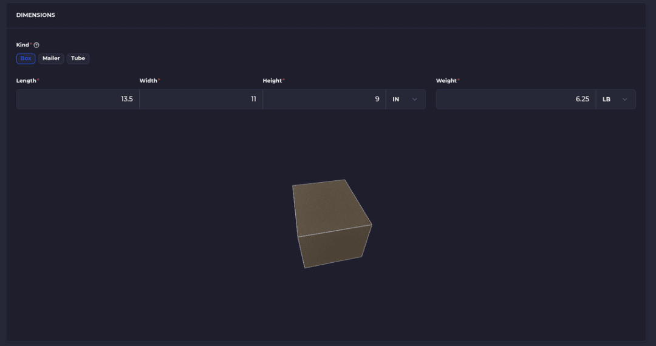Click the Kind label
This screenshot has height=346, width=656.
coord(22,45)
